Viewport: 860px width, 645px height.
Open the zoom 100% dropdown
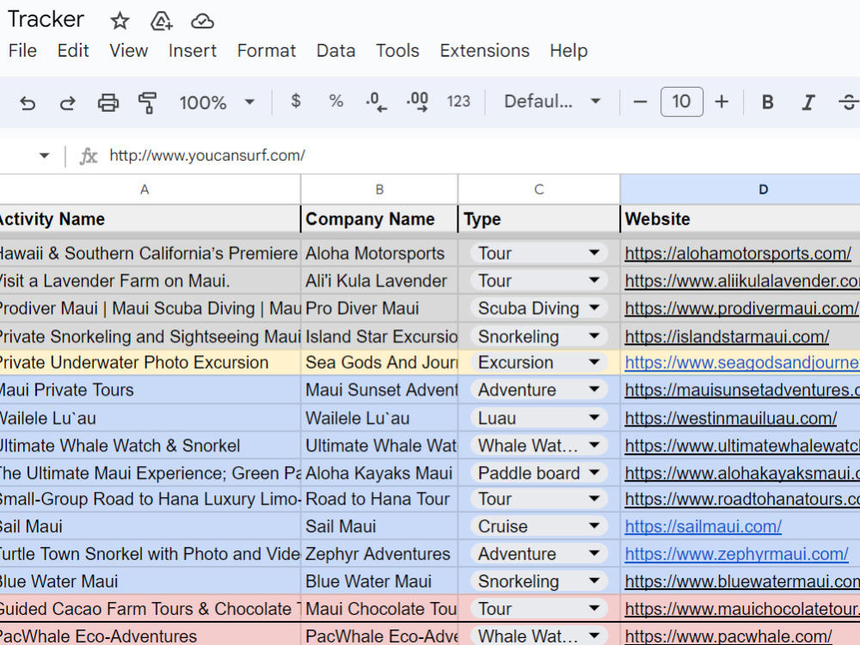click(x=218, y=102)
